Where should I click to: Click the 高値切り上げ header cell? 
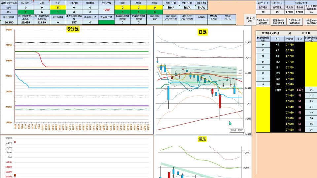pyautogui.click(x=90, y=17)
